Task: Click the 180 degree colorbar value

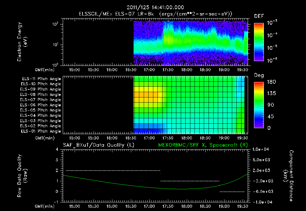Action: click(x=271, y=82)
